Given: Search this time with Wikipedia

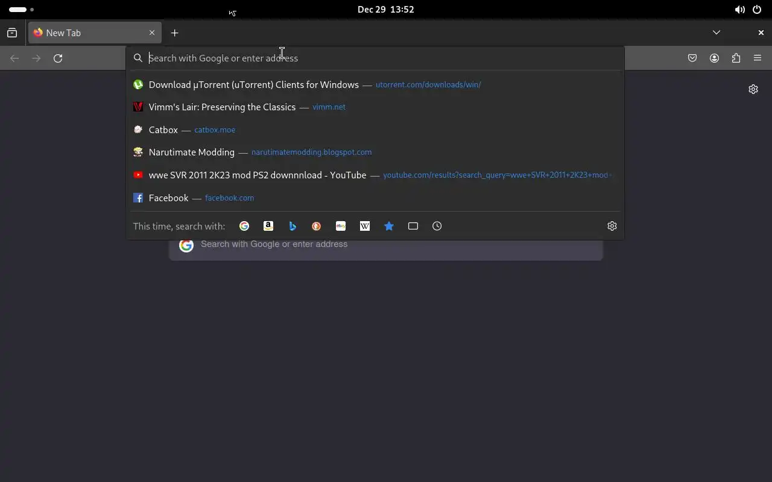Looking at the screenshot, I should tap(365, 226).
